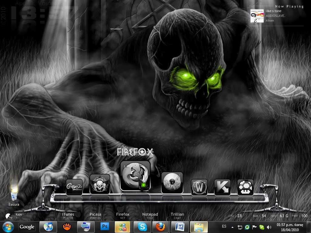Screen dimensions: 311x233
Task: Open the pixel mushroom dock icon
Action: (x=245, y=187)
